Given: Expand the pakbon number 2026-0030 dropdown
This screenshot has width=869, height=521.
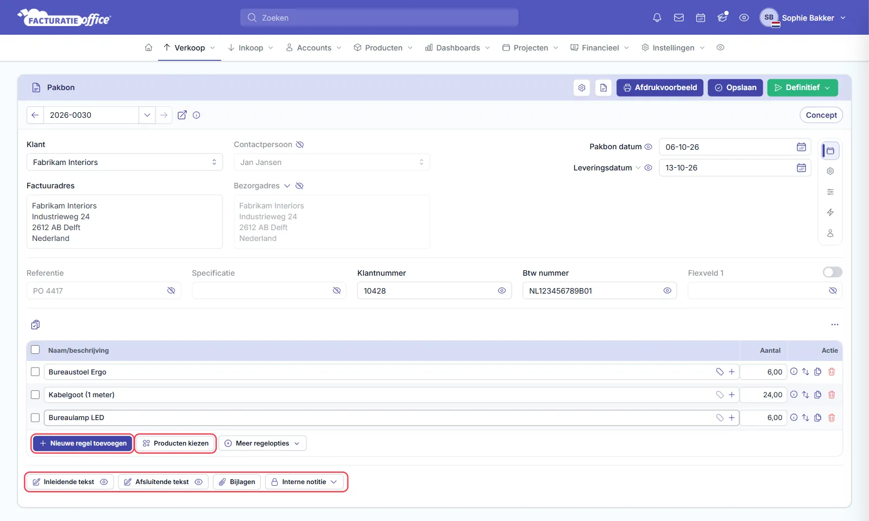Looking at the screenshot, I should coord(147,115).
